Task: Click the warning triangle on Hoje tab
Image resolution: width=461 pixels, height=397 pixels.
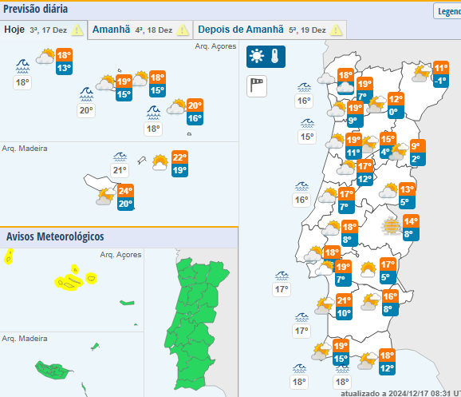Action: [x=77, y=30]
